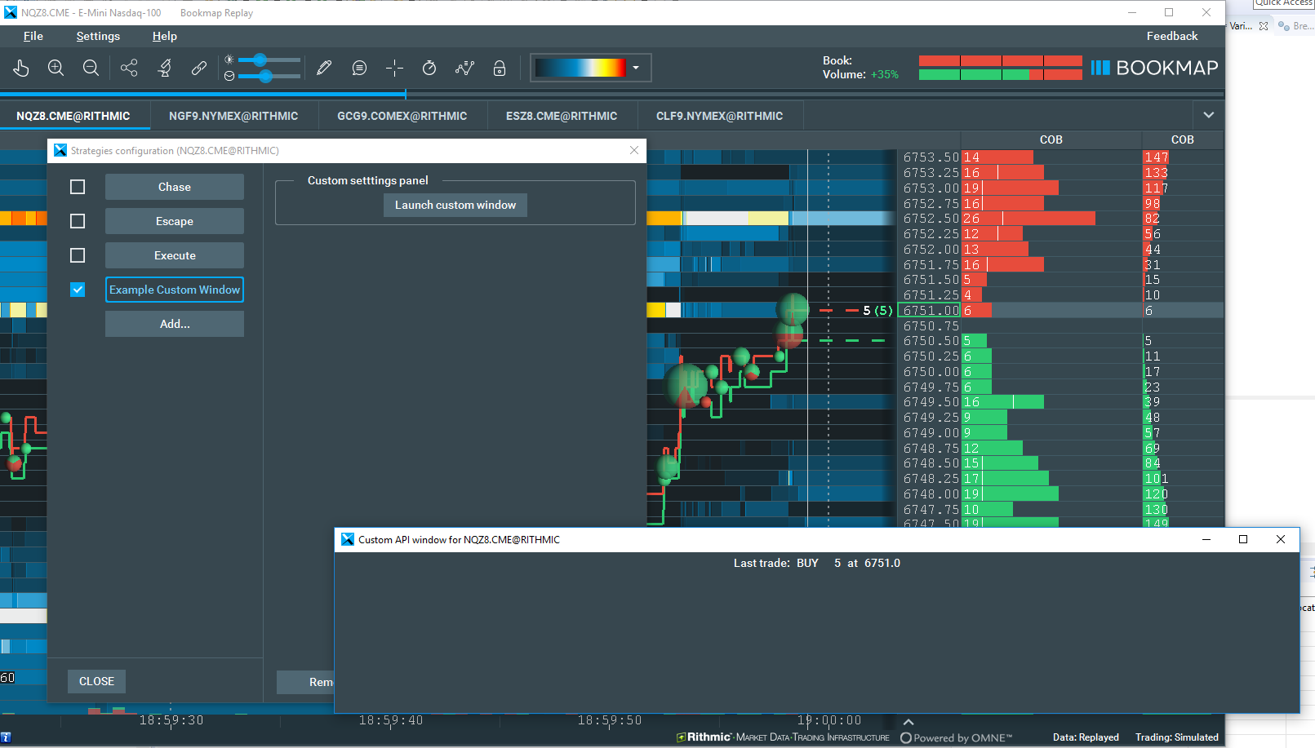Tick the Escape strategy checkbox
The image size is (1315, 748).
click(78, 221)
